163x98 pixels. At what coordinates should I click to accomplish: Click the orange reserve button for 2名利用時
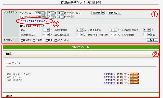click(134, 74)
